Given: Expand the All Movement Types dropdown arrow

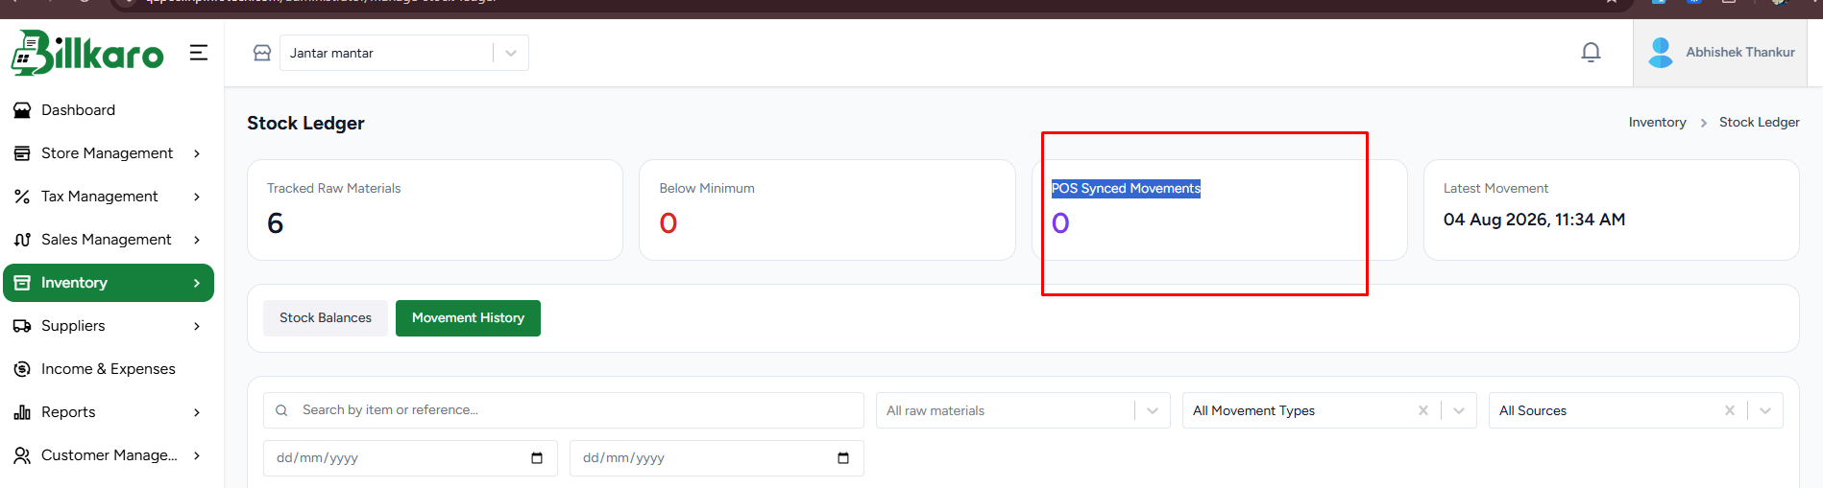Looking at the screenshot, I should tap(1459, 410).
